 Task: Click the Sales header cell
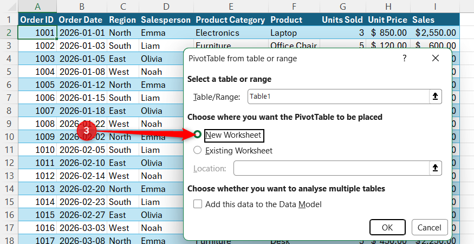click(435, 20)
